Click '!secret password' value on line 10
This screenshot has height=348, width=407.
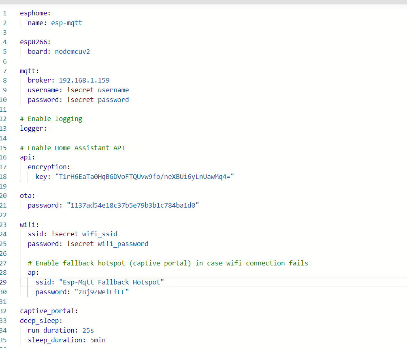[x=98, y=100]
